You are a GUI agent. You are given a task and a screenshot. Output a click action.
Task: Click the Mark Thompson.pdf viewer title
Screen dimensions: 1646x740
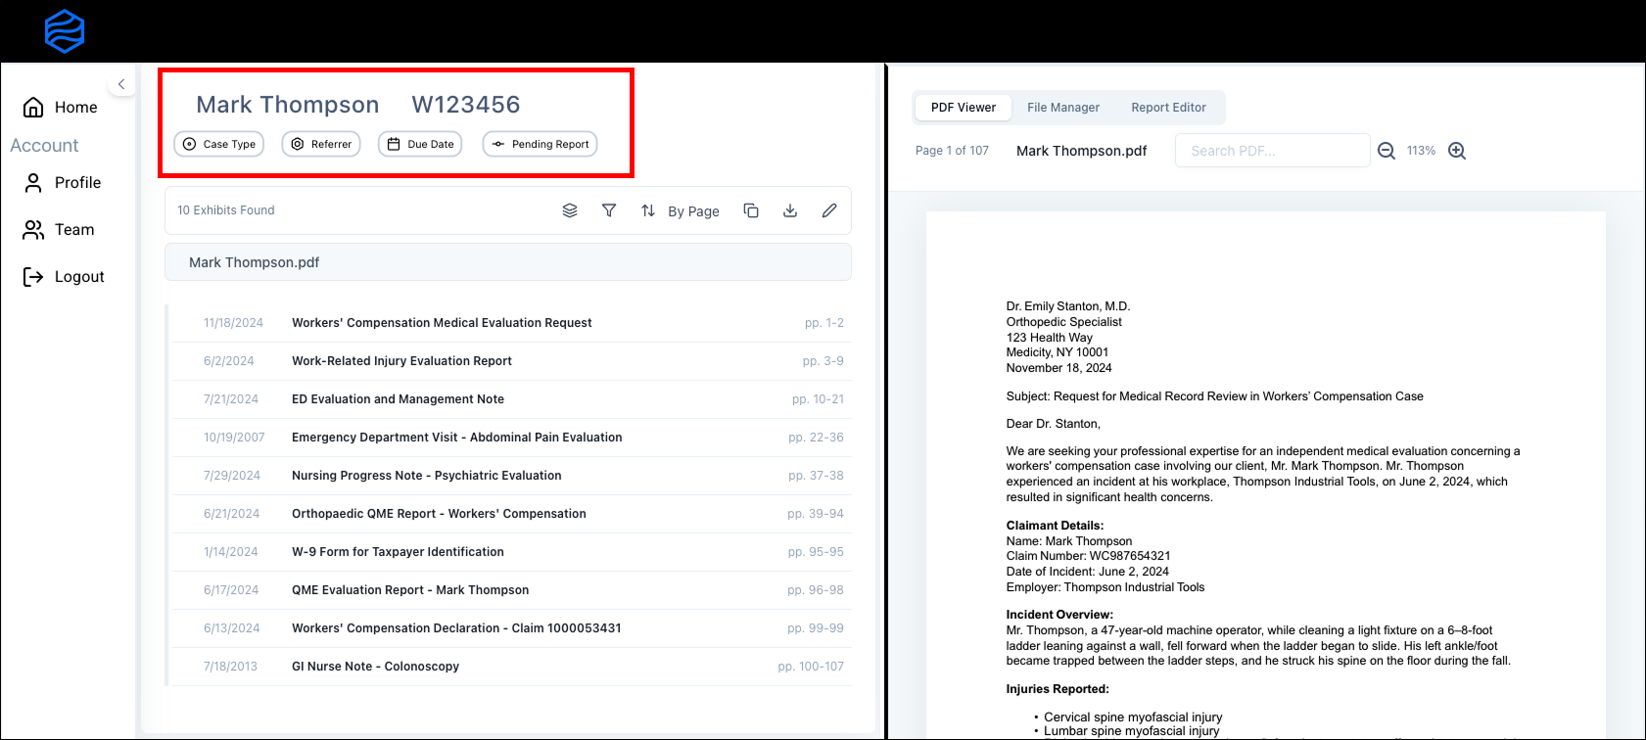[1082, 151]
